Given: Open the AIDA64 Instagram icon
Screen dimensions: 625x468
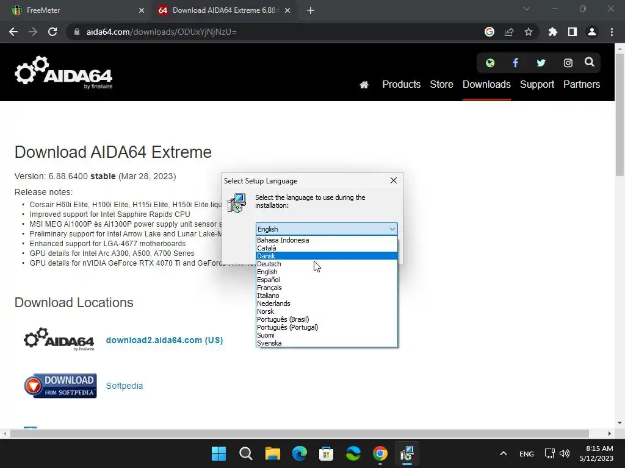Looking at the screenshot, I should 568,63.
